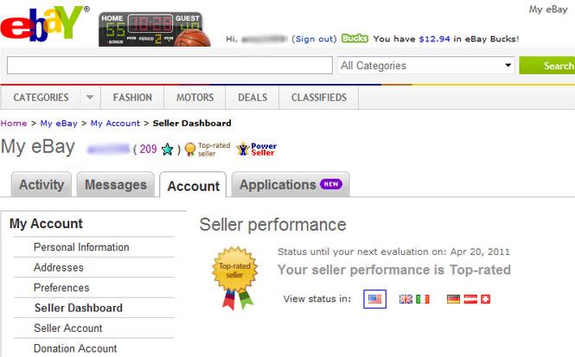Click the purple NEW badge on Applications

coord(331,184)
